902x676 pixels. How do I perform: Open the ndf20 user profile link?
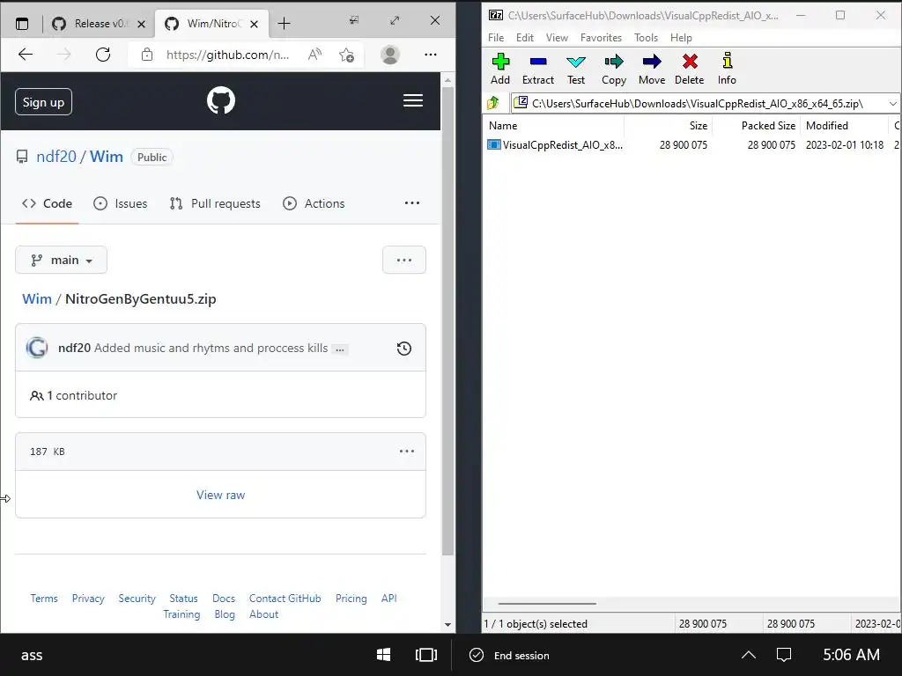coord(55,157)
